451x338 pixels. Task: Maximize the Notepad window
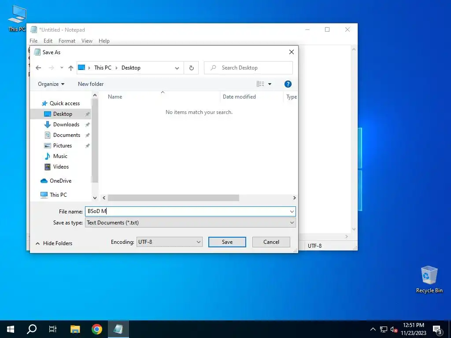pos(327,29)
